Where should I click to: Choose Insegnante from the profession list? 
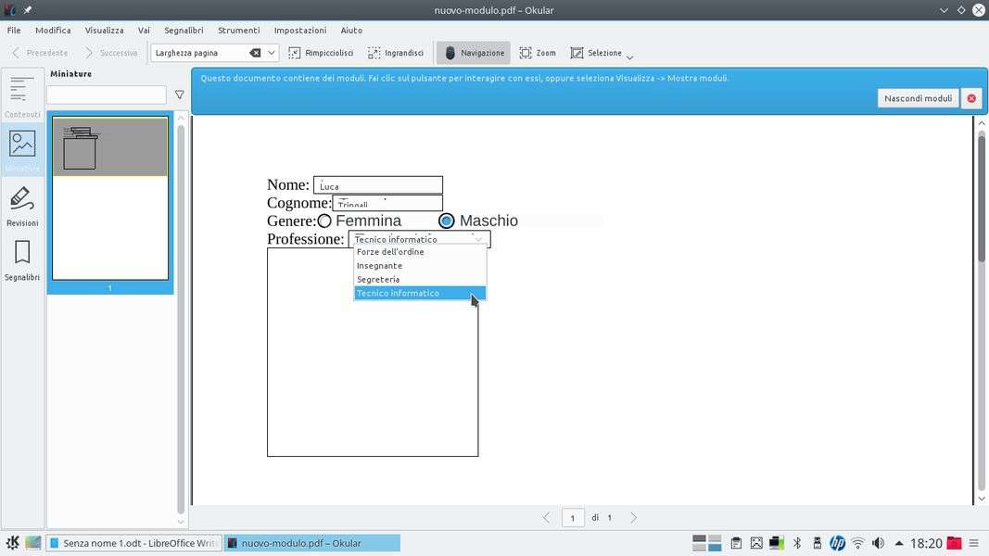pyautogui.click(x=380, y=266)
